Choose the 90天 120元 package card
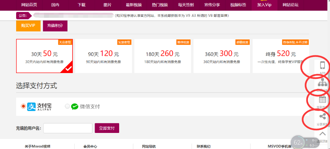Viewport: 330px width, 149px height. point(103,56)
